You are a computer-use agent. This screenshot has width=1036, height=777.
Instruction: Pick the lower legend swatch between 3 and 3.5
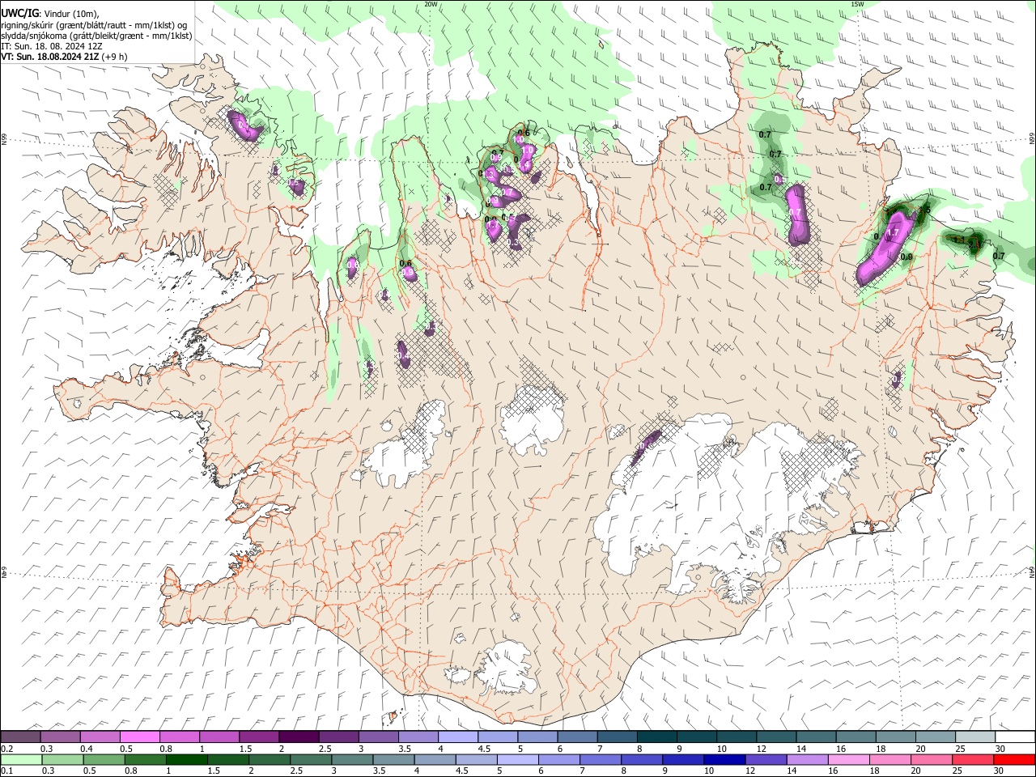[352, 760]
